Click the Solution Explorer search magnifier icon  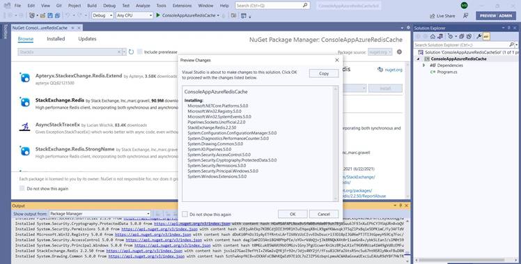[512, 45]
